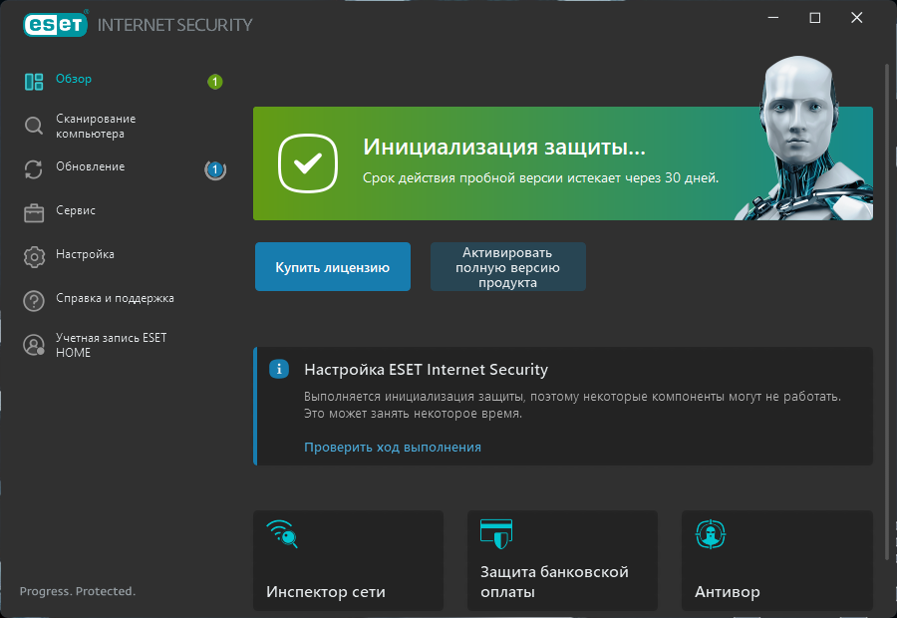Image resolution: width=897 pixels, height=618 pixels.
Task: Click the Overview dashboard icon
Action: 34,82
